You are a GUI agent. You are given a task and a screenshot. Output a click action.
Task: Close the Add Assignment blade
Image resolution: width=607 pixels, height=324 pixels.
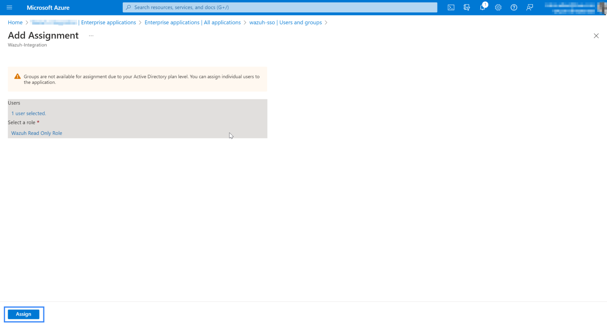[596, 36]
